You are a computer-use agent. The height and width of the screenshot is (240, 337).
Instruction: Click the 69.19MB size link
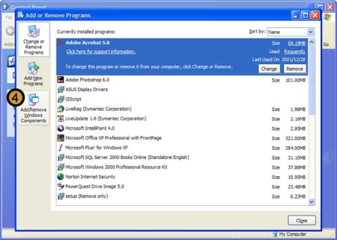tap(297, 43)
